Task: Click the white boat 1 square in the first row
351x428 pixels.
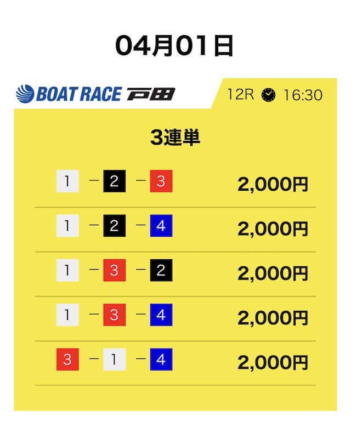Action: coord(67,181)
